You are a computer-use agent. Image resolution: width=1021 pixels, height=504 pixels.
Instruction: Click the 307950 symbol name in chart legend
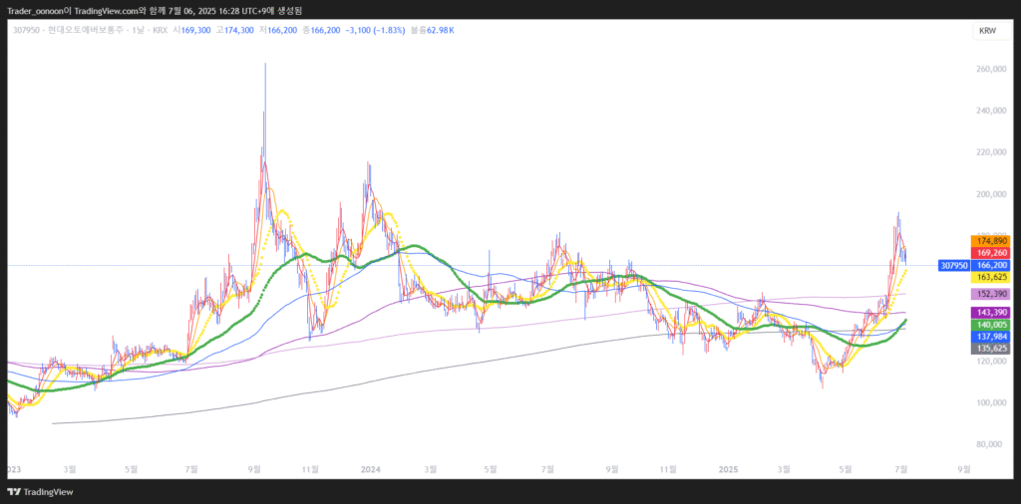pos(28,31)
